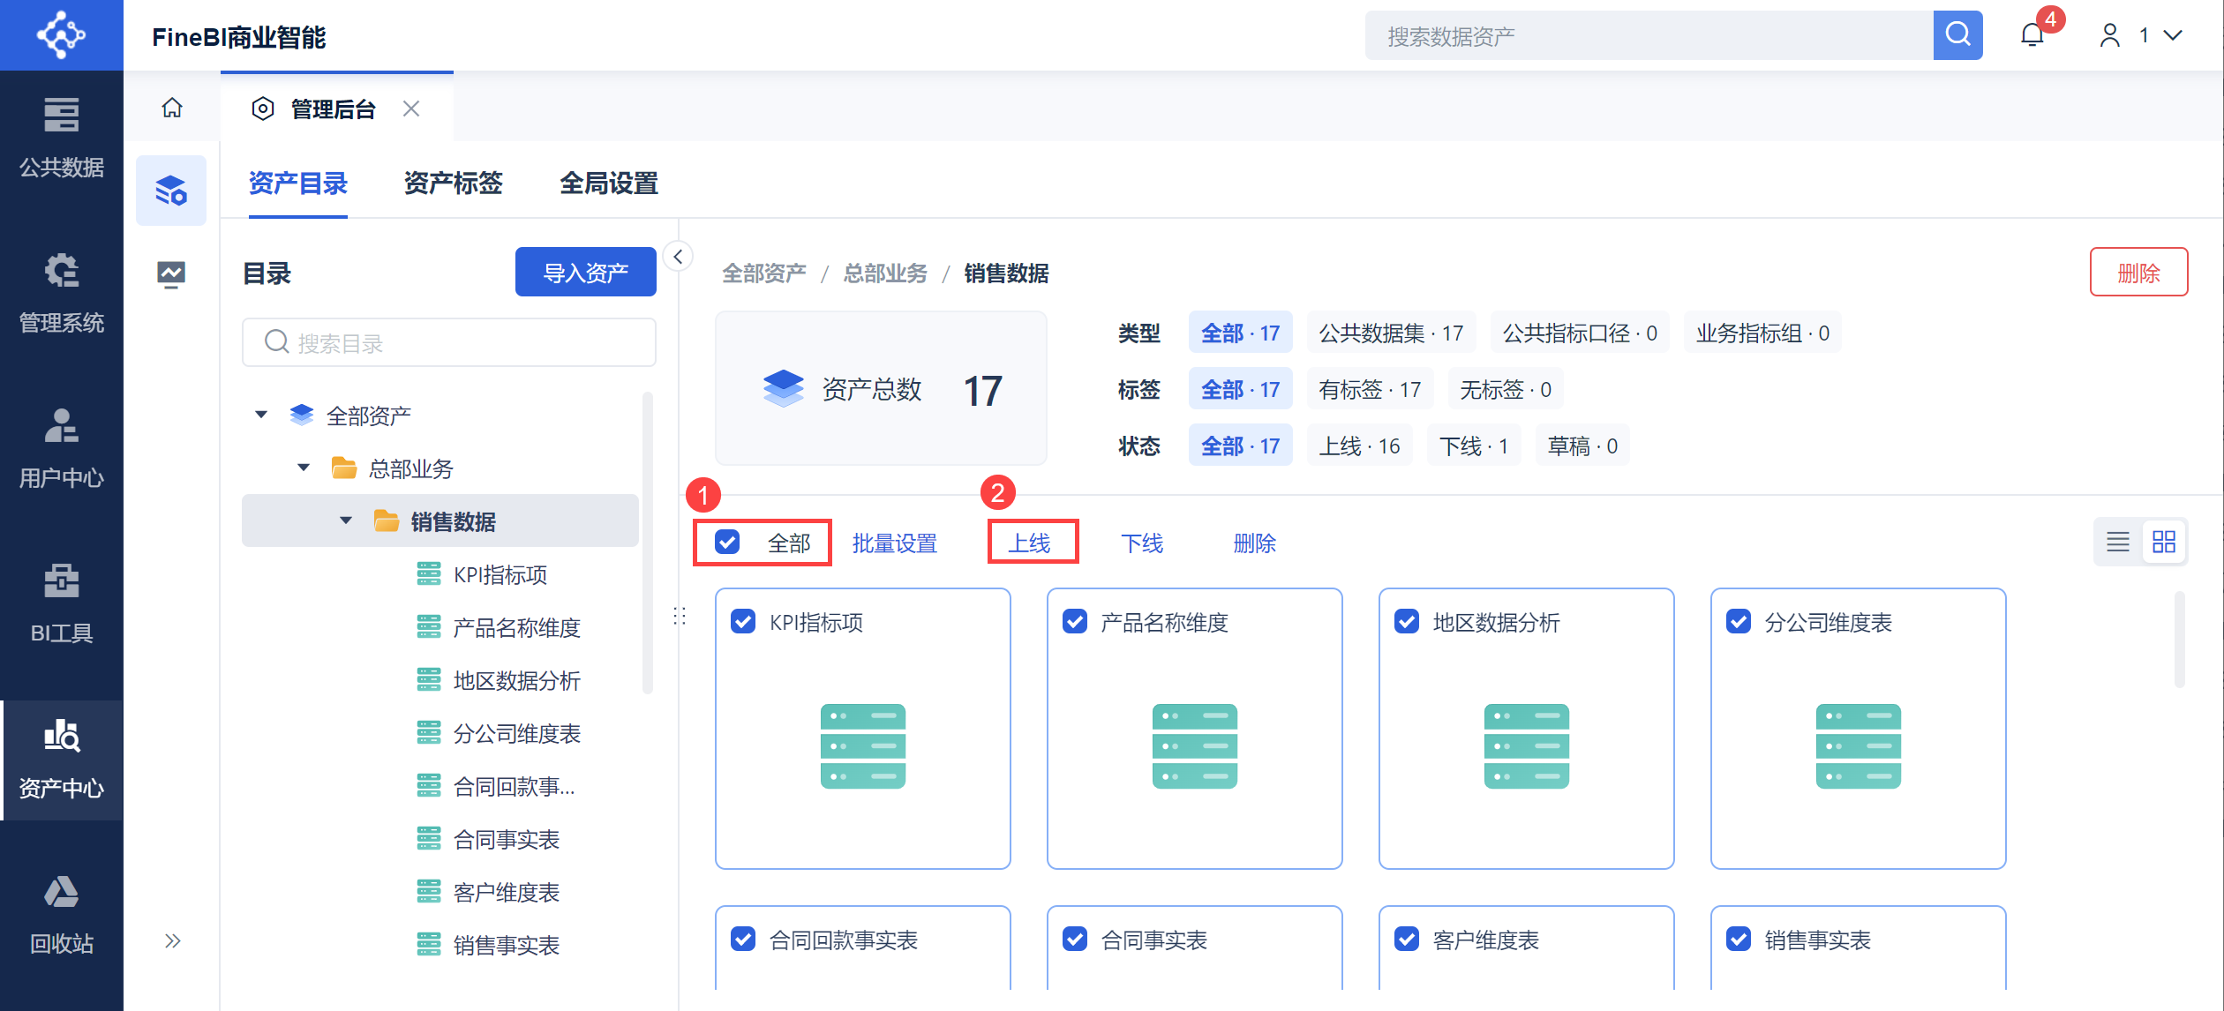Viewport: 2224px width, 1011px height.
Task: Open the 管理系统 sidebar section
Action: (x=62, y=293)
